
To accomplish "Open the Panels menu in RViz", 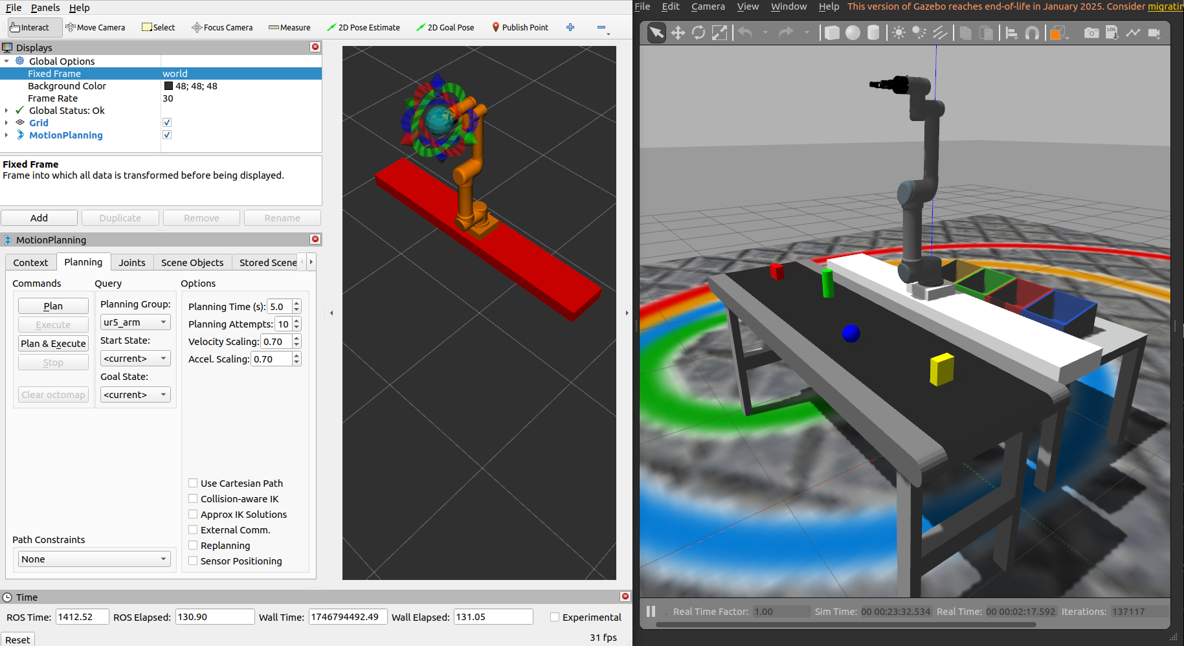I will click(45, 8).
